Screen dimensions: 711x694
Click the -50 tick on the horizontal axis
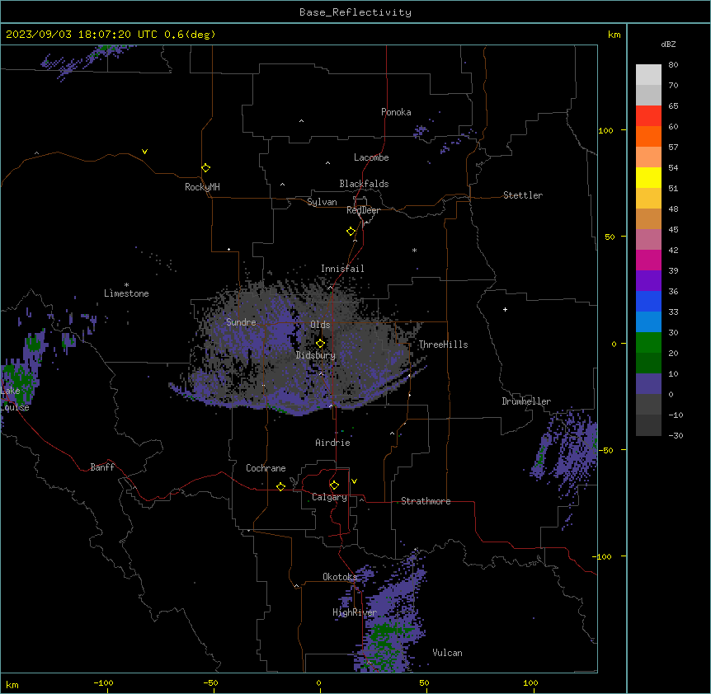(210, 682)
